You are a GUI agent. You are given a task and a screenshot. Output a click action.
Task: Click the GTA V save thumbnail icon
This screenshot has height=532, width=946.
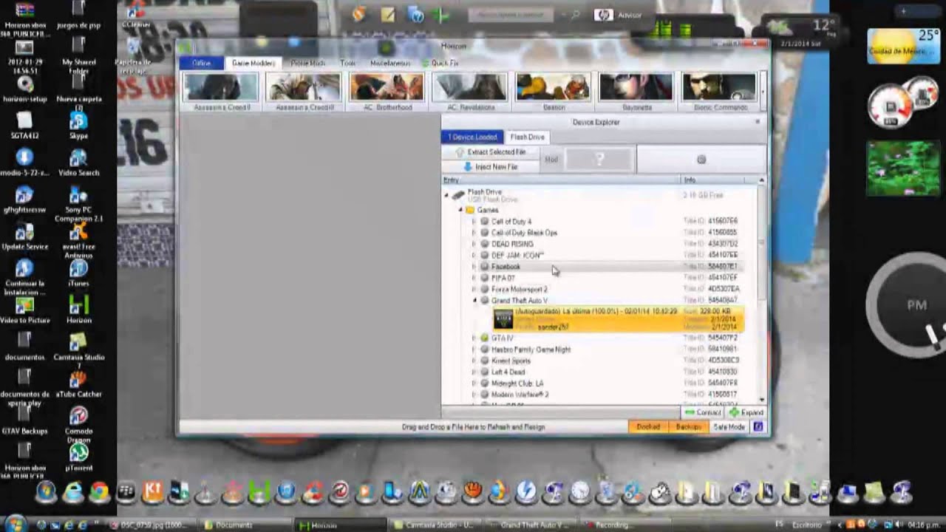pos(503,318)
